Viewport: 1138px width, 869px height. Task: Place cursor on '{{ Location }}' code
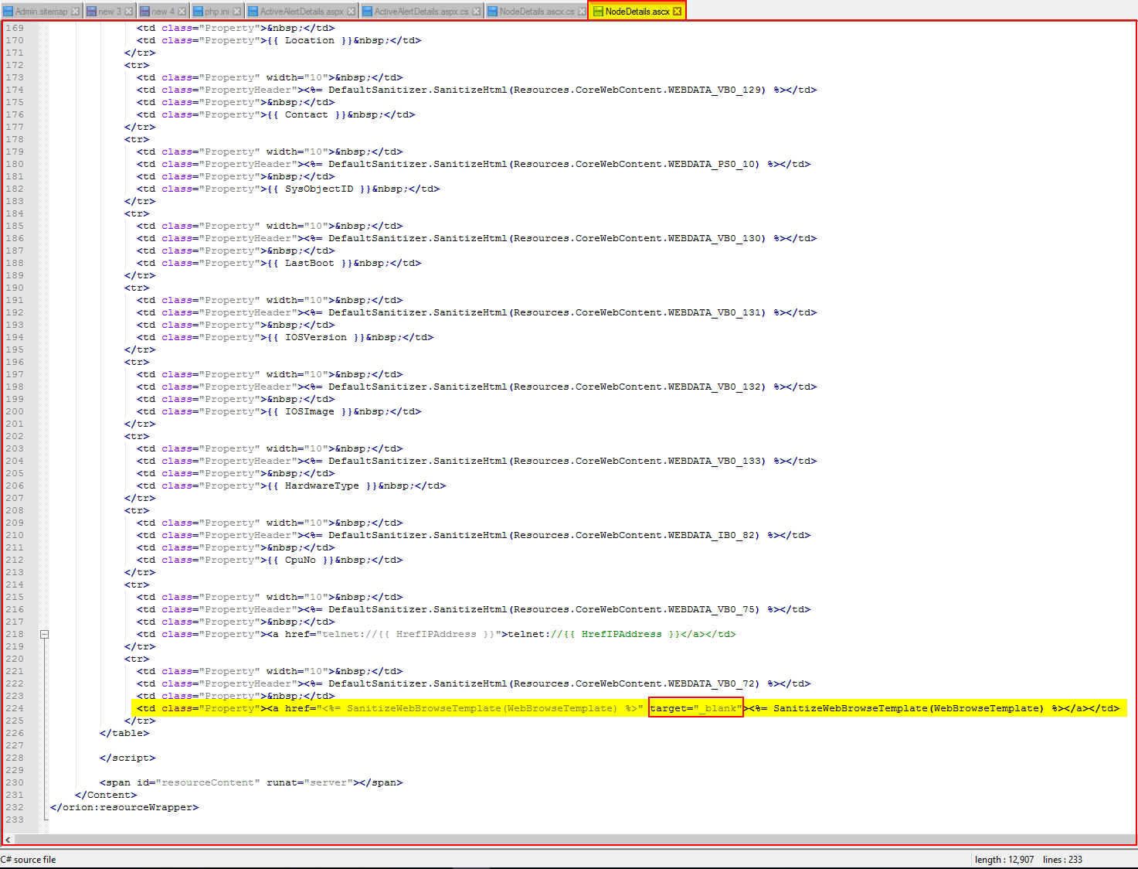click(310, 40)
